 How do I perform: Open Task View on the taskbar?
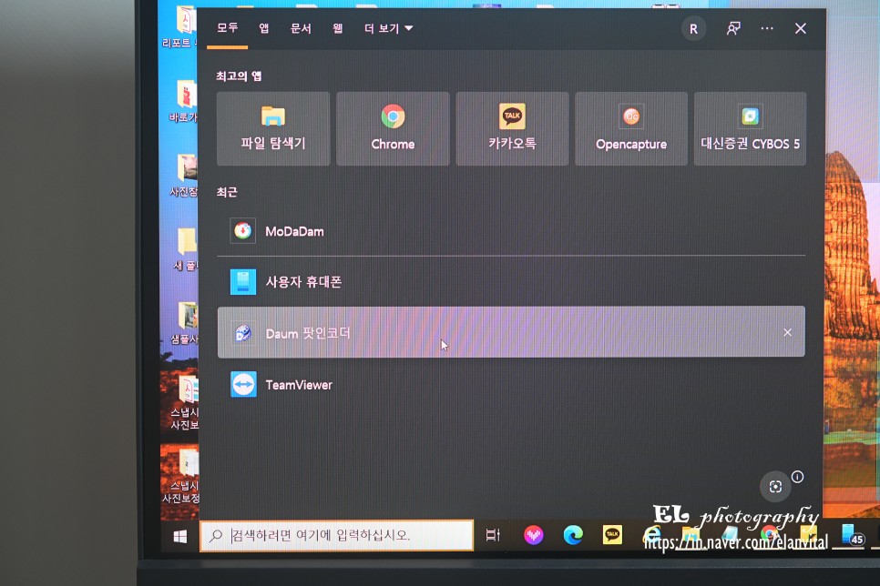click(492, 534)
